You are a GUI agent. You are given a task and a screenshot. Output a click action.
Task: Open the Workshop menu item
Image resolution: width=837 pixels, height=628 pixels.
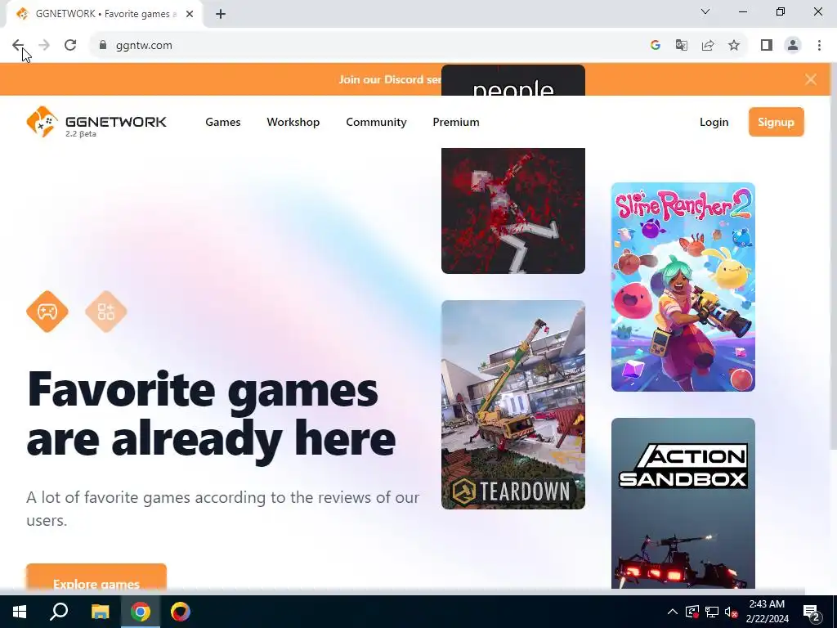coord(293,122)
